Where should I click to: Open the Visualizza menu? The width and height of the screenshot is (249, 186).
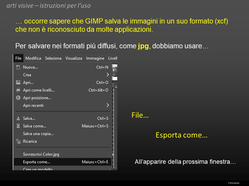[74, 58]
